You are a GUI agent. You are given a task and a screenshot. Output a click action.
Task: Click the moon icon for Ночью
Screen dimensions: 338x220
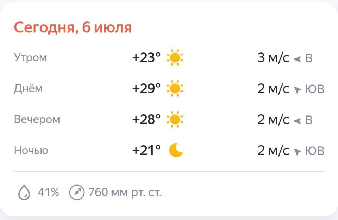[x=176, y=151]
